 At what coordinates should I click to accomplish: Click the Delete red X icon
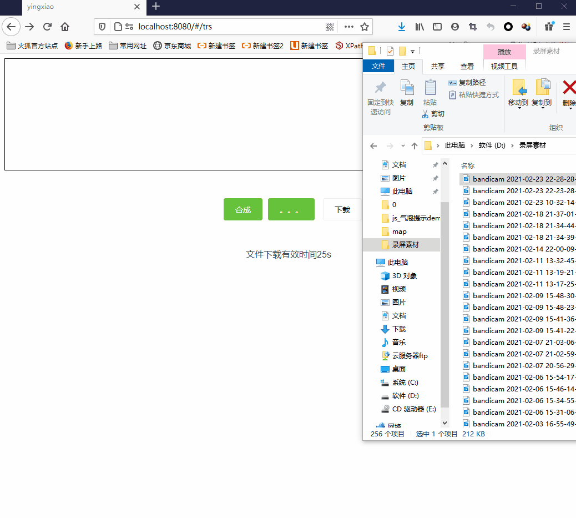click(569, 92)
